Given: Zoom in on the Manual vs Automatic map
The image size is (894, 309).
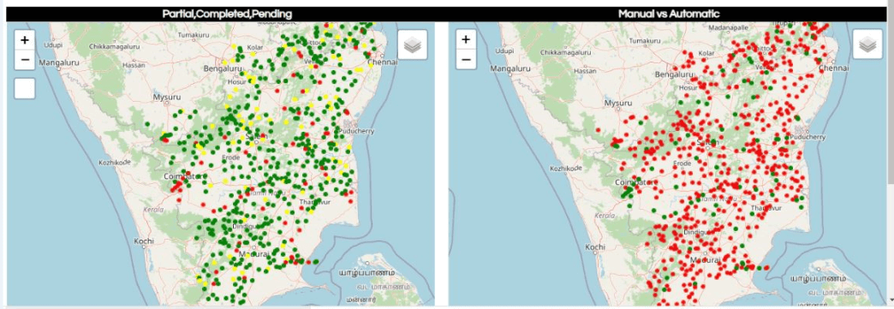Looking at the screenshot, I should click(466, 40).
